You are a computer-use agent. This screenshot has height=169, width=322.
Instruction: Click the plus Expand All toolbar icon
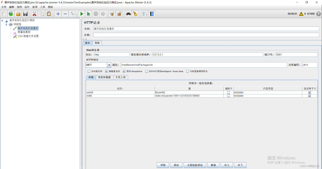[x=58, y=14]
